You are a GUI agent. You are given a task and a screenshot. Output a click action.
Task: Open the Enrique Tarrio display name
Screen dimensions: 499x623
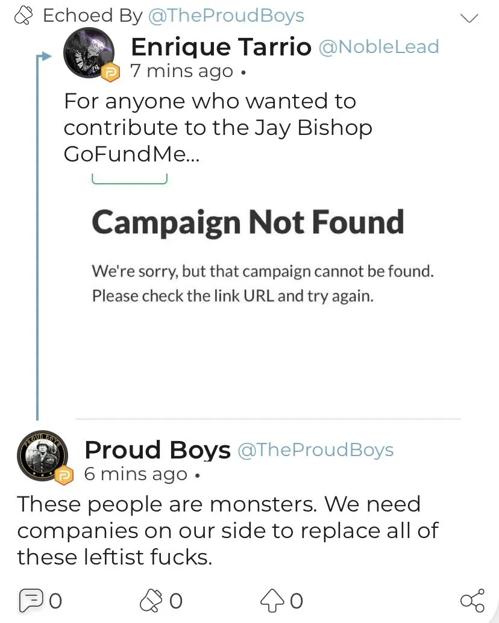coord(221,47)
